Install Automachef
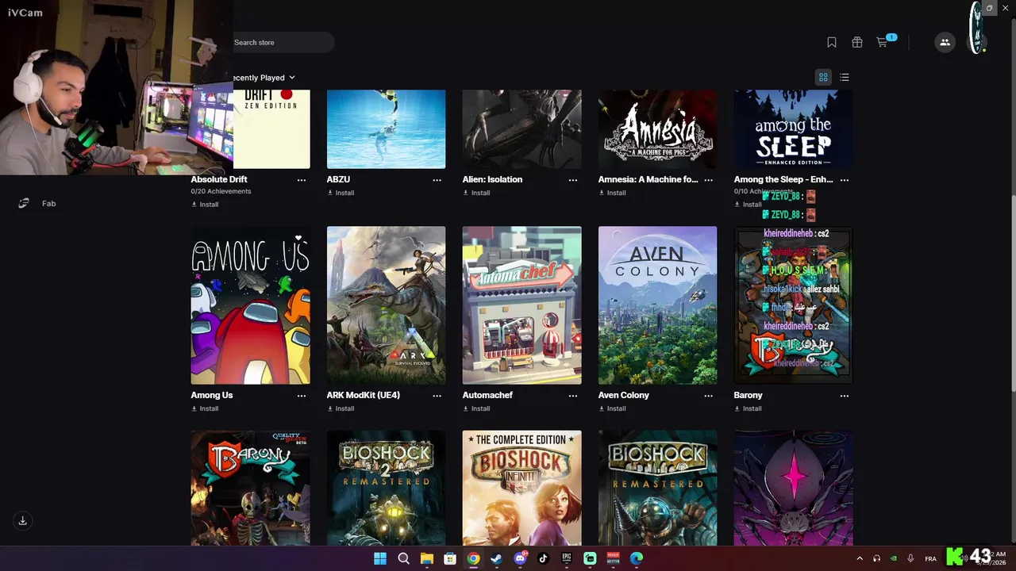The image size is (1016, 571). (x=476, y=408)
